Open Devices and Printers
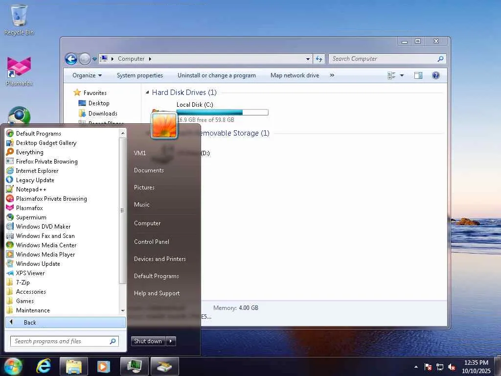Screen dimensions: 501x376 point(160,259)
